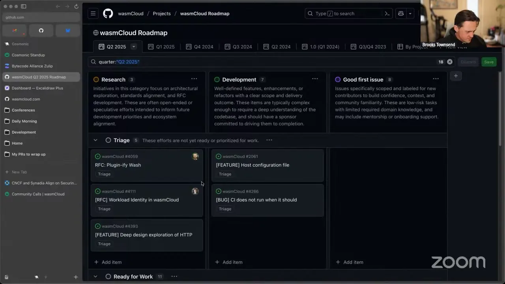
Task: Go forward with the browser forward arrow
Action: pyautogui.click(x=67, y=6)
